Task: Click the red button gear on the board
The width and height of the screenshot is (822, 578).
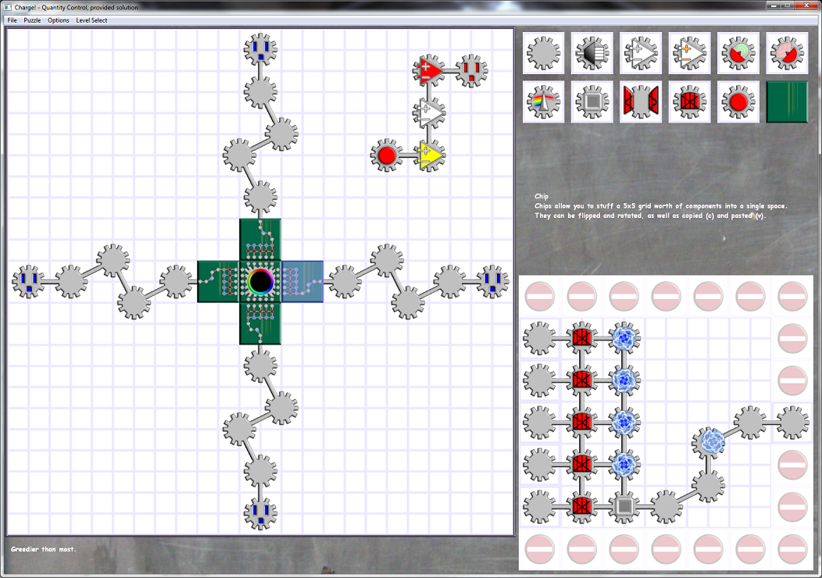Action: pos(386,155)
